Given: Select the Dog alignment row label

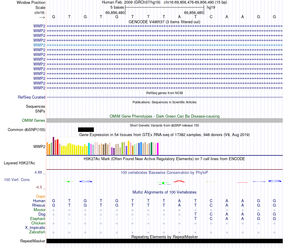Looking at the screenshot, I should point(42,214).
